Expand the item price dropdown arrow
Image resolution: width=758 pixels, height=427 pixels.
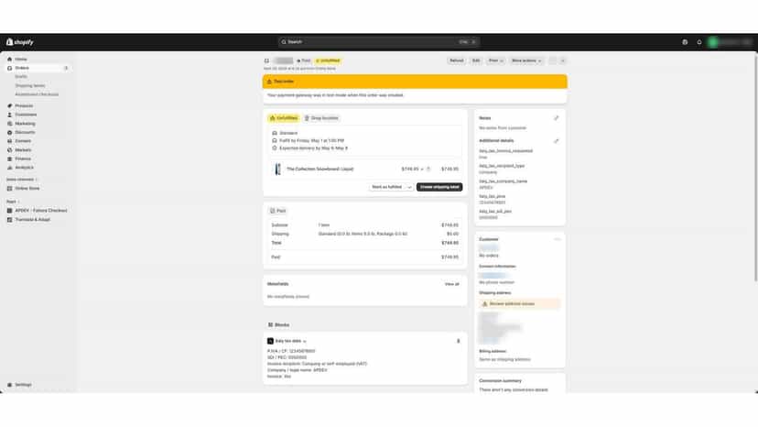coord(422,170)
